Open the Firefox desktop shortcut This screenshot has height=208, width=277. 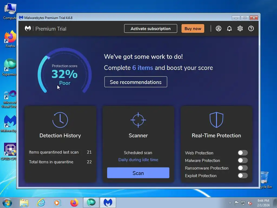[10, 39]
